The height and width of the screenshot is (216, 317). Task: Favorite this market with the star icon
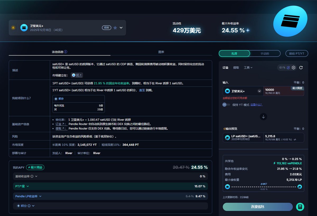(115, 28)
